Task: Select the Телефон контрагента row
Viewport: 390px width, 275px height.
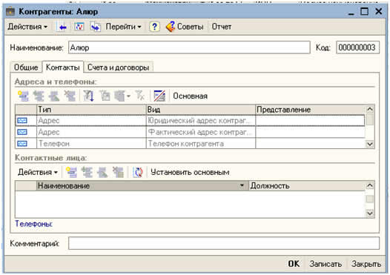Action: pyautogui.click(x=190, y=144)
